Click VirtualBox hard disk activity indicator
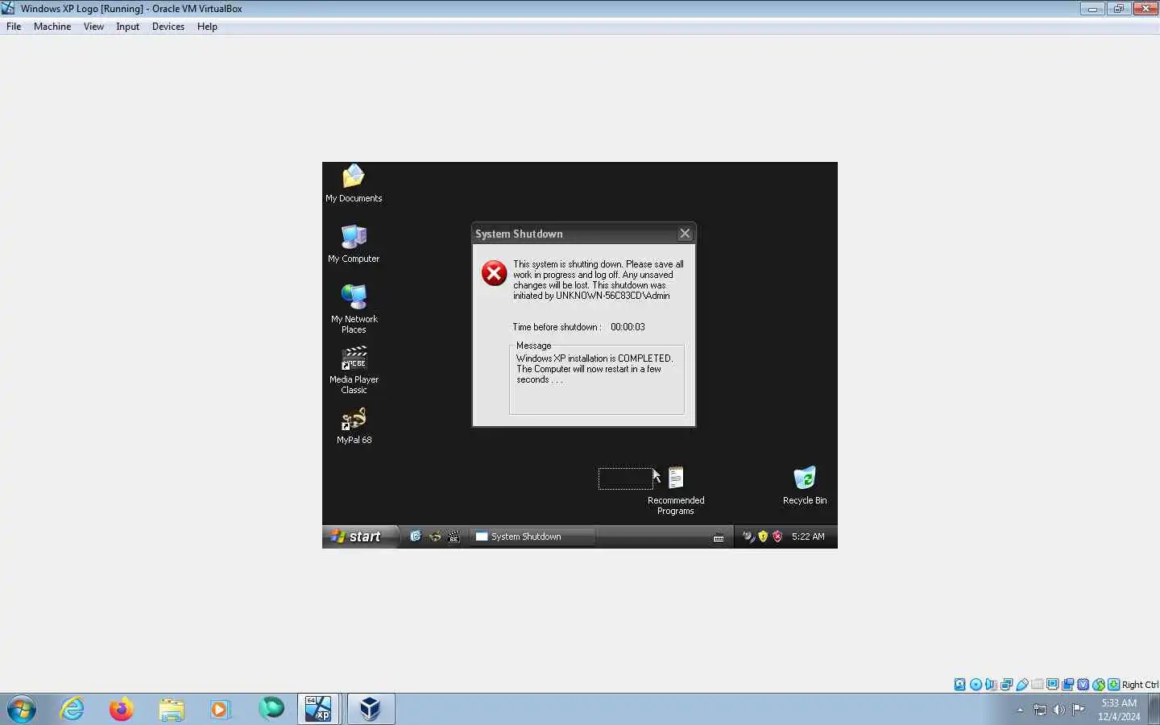 (960, 685)
